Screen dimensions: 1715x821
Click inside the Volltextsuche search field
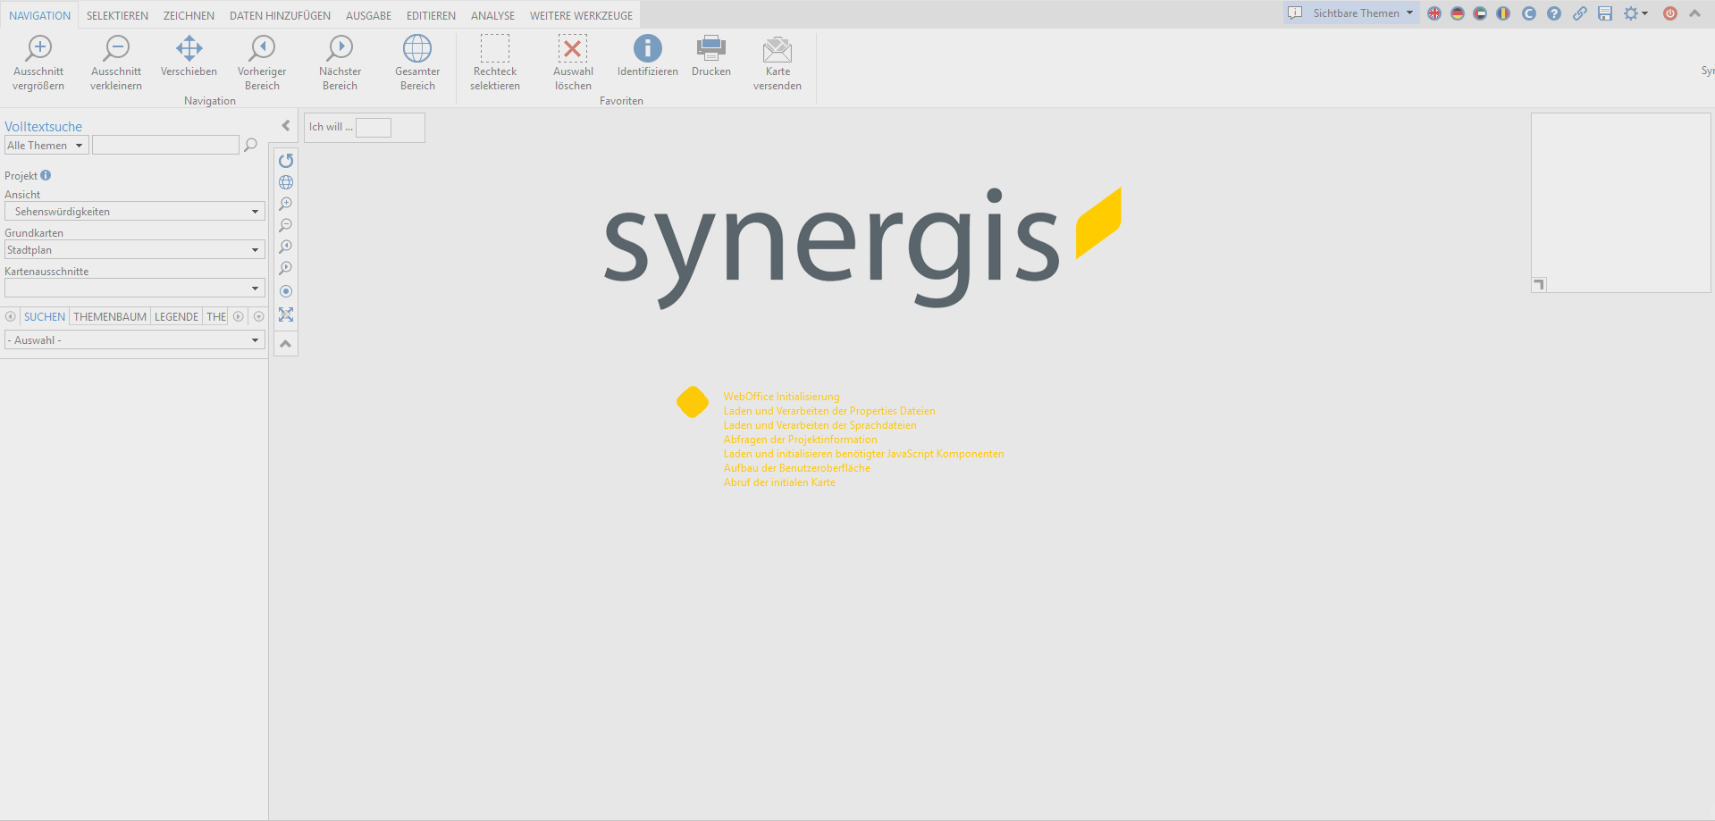click(x=165, y=144)
